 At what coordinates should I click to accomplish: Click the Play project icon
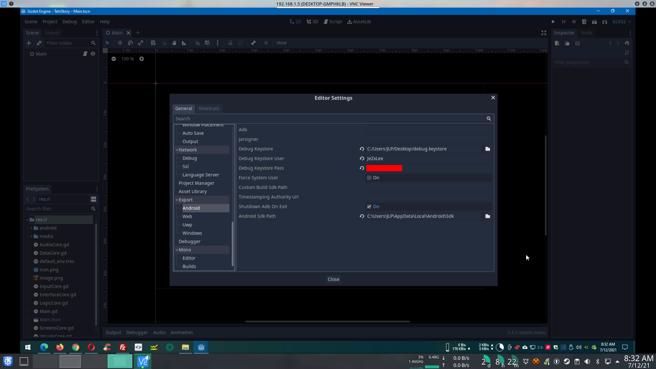coord(553,22)
